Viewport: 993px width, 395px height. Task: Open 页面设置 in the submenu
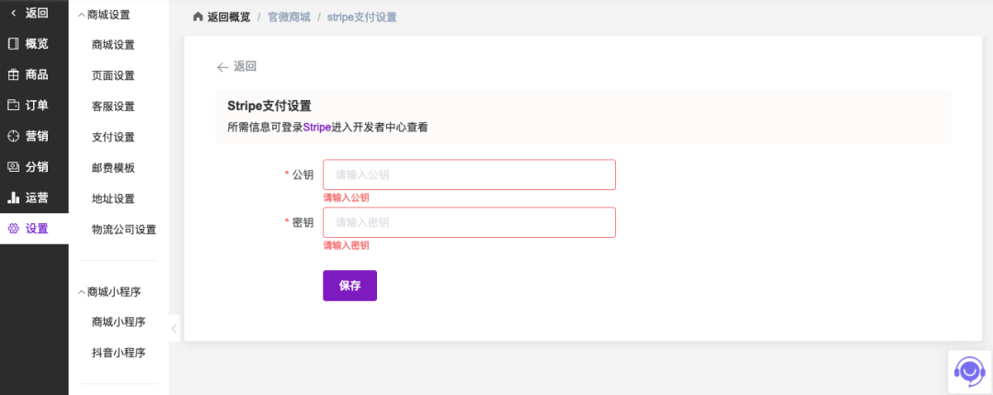tap(113, 75)
